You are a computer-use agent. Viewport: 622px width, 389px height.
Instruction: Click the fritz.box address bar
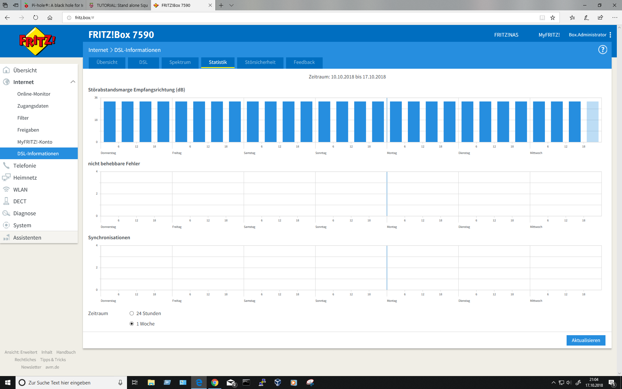pos(292,18)
